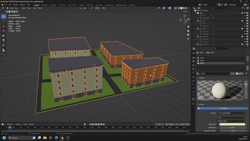Select the Cursor tool
Viewport: 250px width, 141px height.
pyautogui.click(x=4, y=21)
